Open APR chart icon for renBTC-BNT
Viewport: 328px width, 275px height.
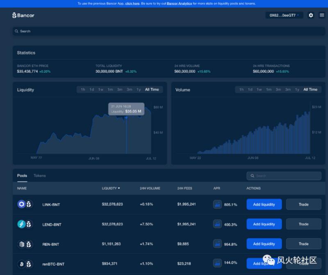pyautogui.click(x=217, y=263)
